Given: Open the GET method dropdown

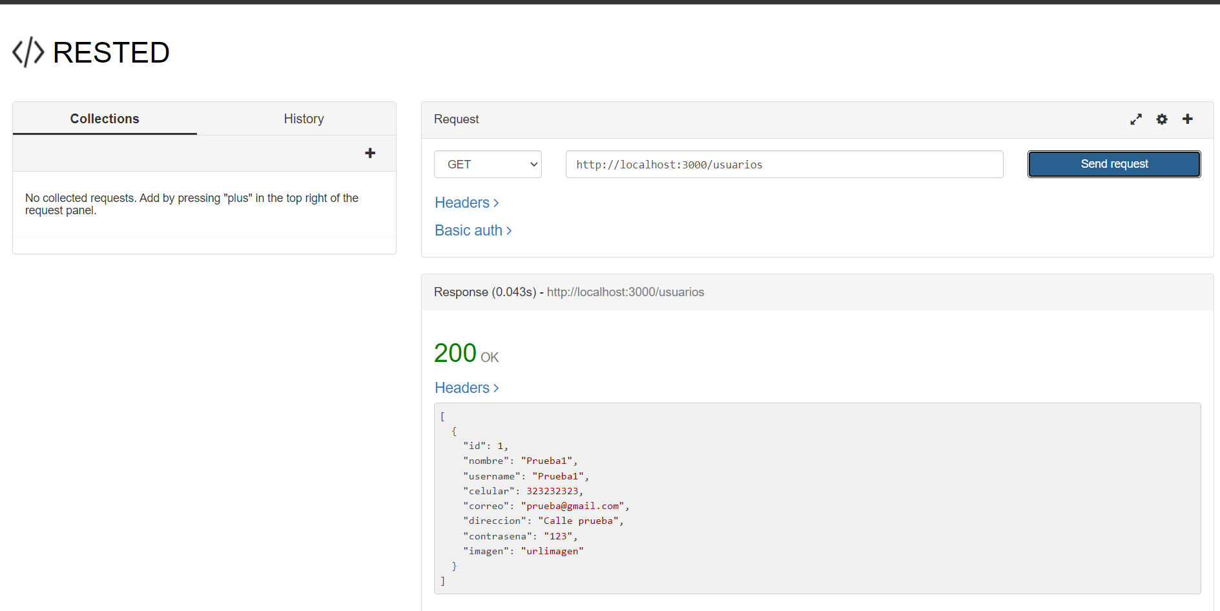Looking at the screenshot, I should [x=488, y=164].
